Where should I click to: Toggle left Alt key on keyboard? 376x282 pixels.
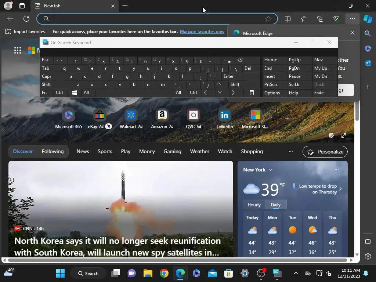click(x=88, y=93)
